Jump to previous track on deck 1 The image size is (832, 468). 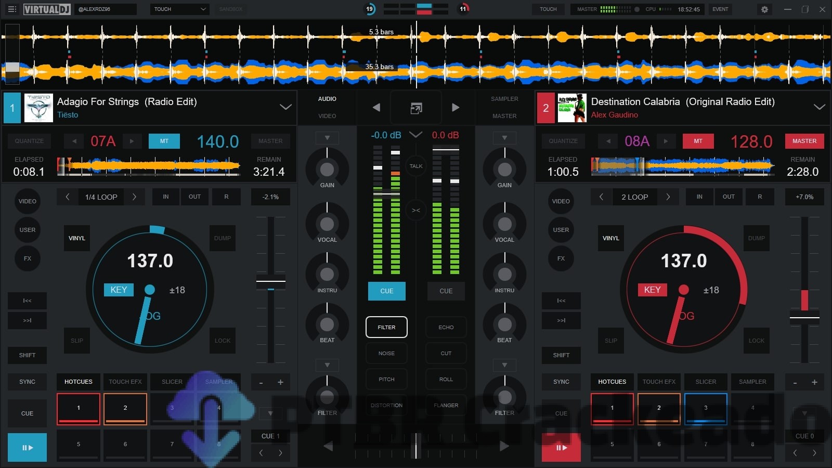point(27,301)
